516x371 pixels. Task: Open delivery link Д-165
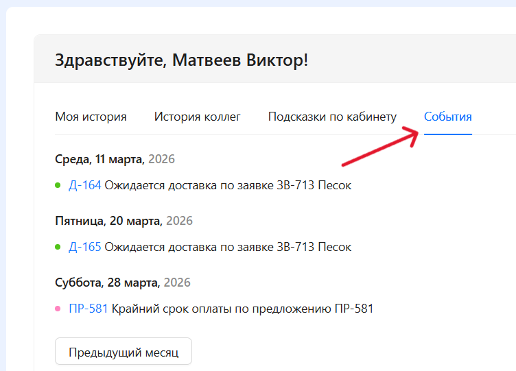(85, 247)
